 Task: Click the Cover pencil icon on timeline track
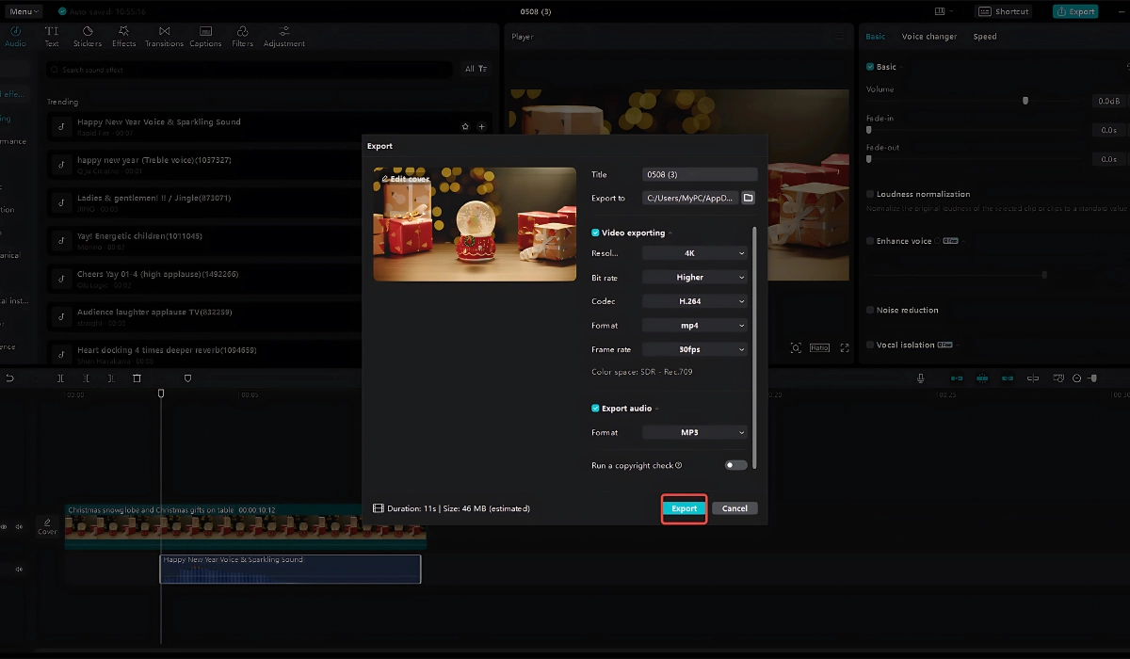[47, 521]
